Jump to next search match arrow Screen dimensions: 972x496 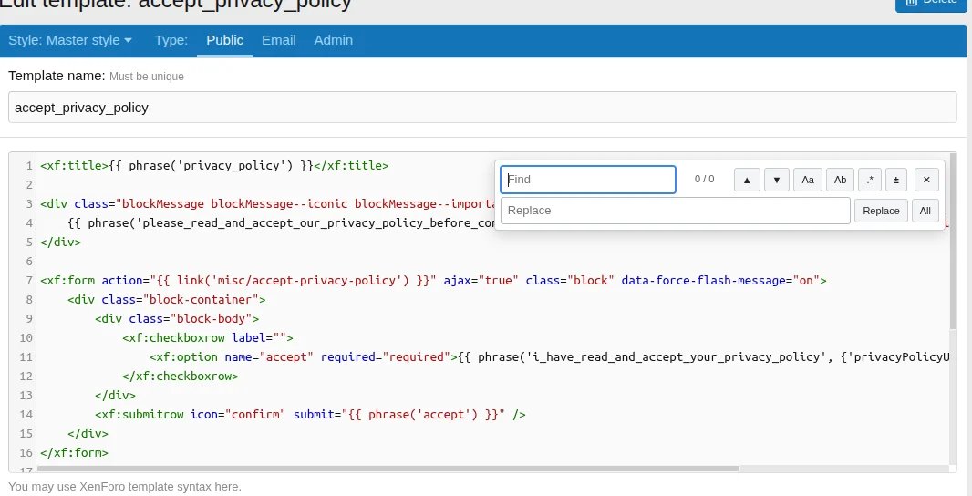point(776,180)
